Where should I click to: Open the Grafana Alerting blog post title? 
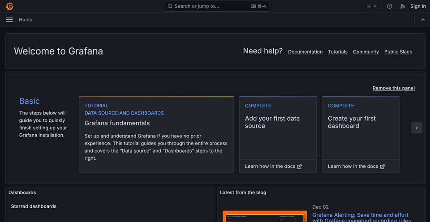pyautogui.click(x=361, y=218)
